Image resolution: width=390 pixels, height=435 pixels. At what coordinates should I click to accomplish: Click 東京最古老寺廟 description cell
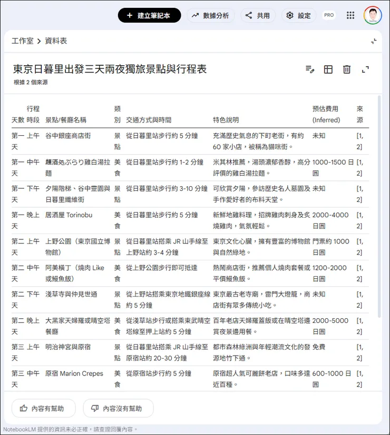point(261,300)
